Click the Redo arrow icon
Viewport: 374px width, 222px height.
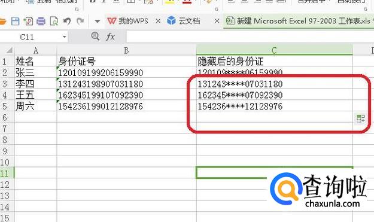point(80,22)
